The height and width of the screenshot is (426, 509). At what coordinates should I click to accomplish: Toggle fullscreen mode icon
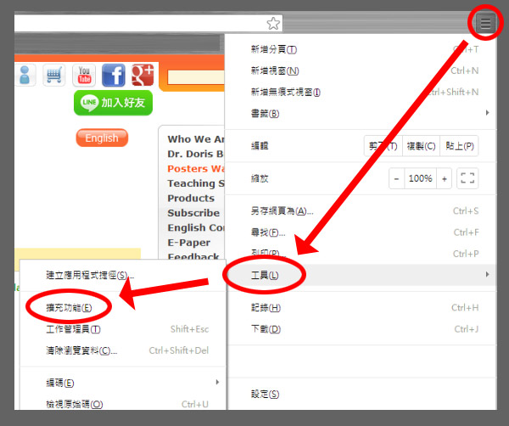click(x=467, y=178)
